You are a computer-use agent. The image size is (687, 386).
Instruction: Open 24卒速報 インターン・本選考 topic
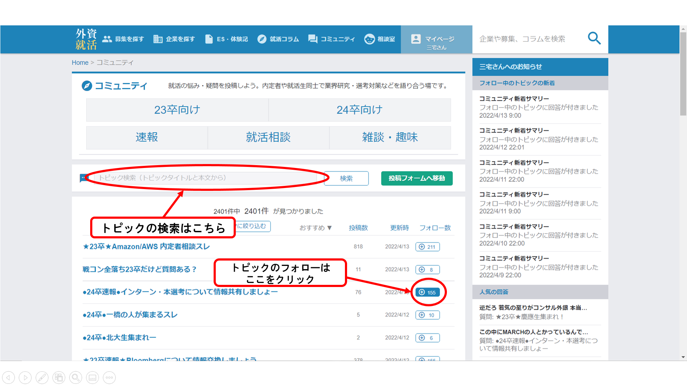[x=180, y=292]
